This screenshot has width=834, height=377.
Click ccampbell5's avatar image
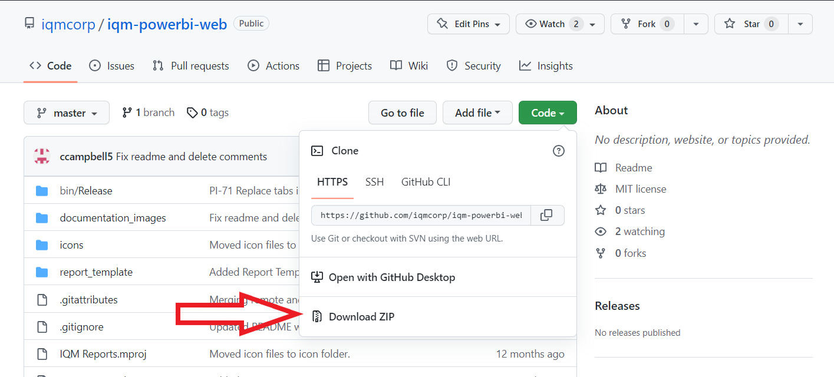coord(42,157)
